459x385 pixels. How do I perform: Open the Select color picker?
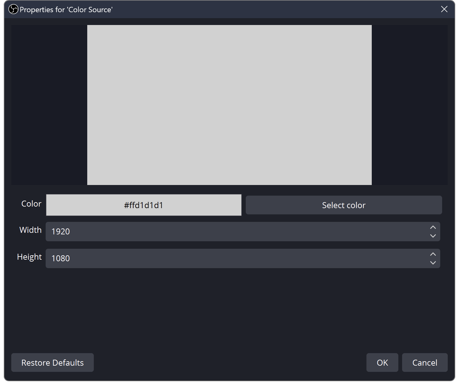click(x=344, y=205)
